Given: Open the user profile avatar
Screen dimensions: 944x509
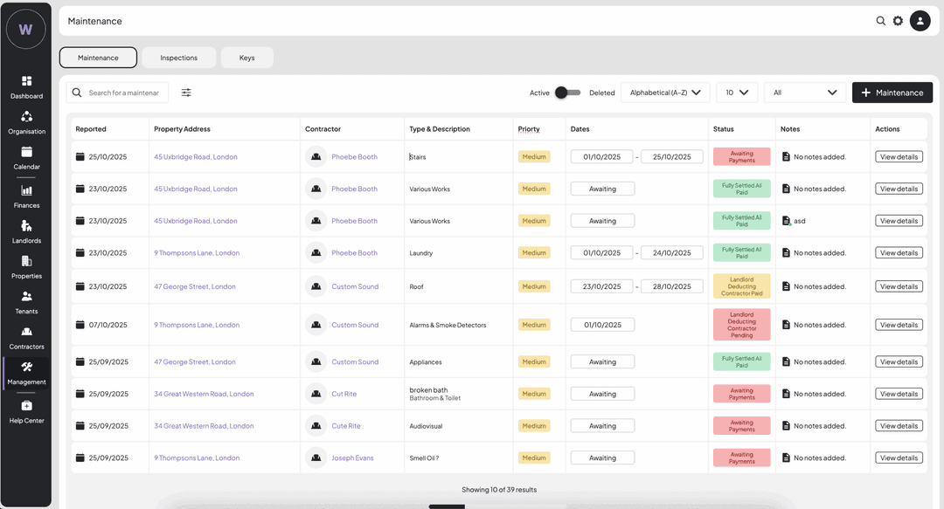Looking at the screenshot, I should pyautogui.click(x=920, y=21).
